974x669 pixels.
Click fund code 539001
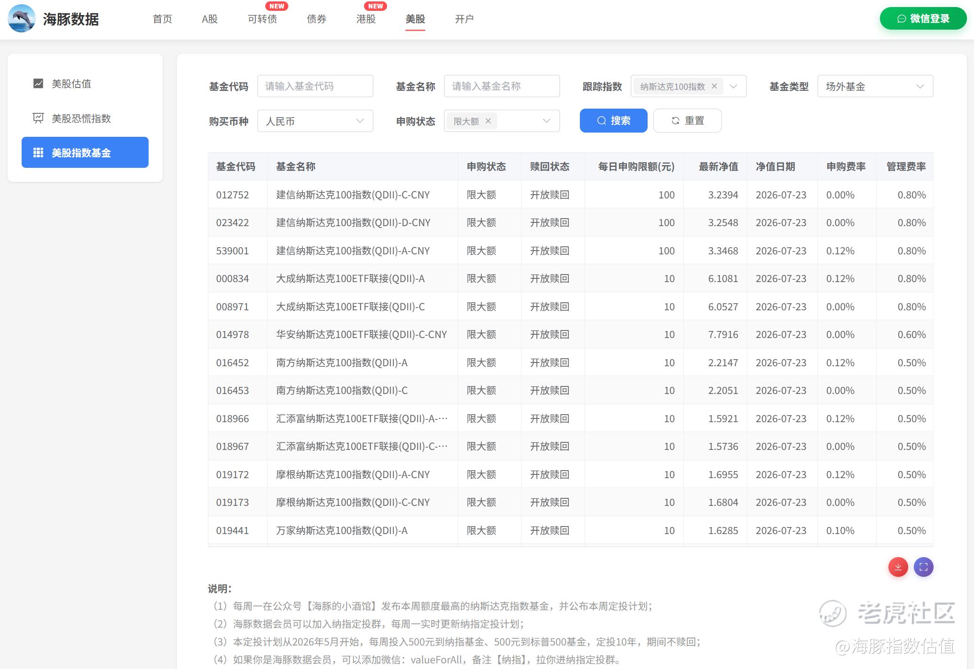232,251
